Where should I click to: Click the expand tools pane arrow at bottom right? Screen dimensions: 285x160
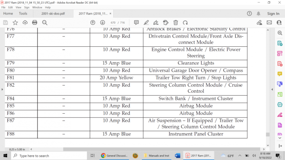280,146
